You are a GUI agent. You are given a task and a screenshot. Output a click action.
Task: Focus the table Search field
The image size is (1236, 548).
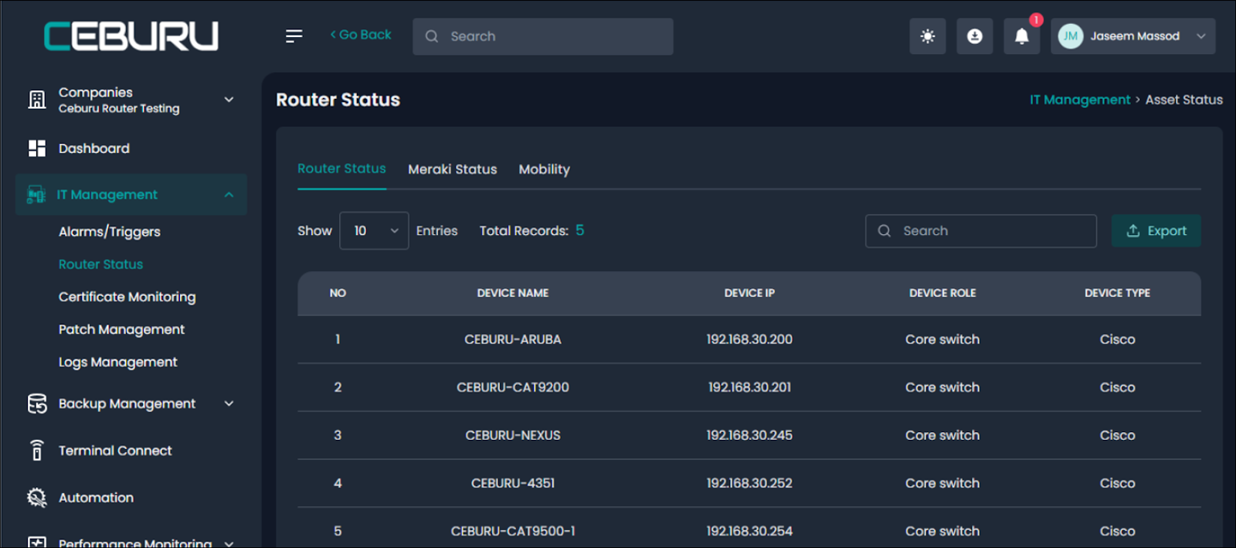click(981, 231)
